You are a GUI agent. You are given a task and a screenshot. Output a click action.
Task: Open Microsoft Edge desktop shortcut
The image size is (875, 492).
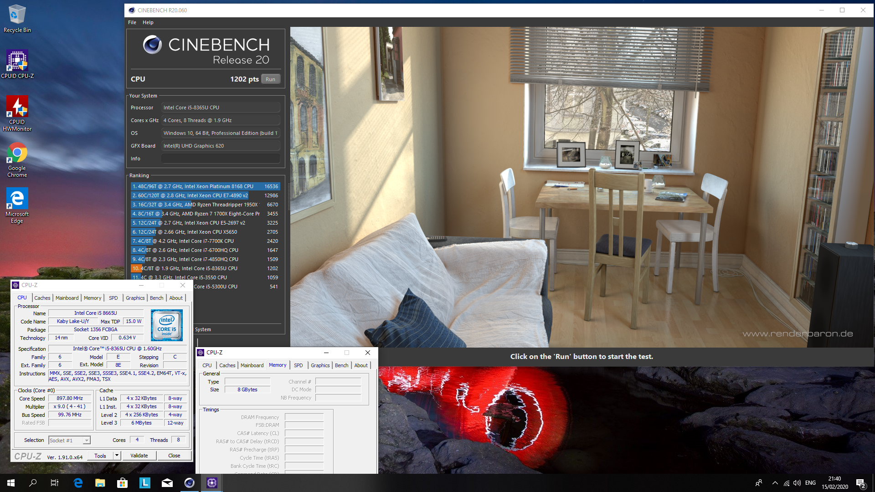click(17, 205)
